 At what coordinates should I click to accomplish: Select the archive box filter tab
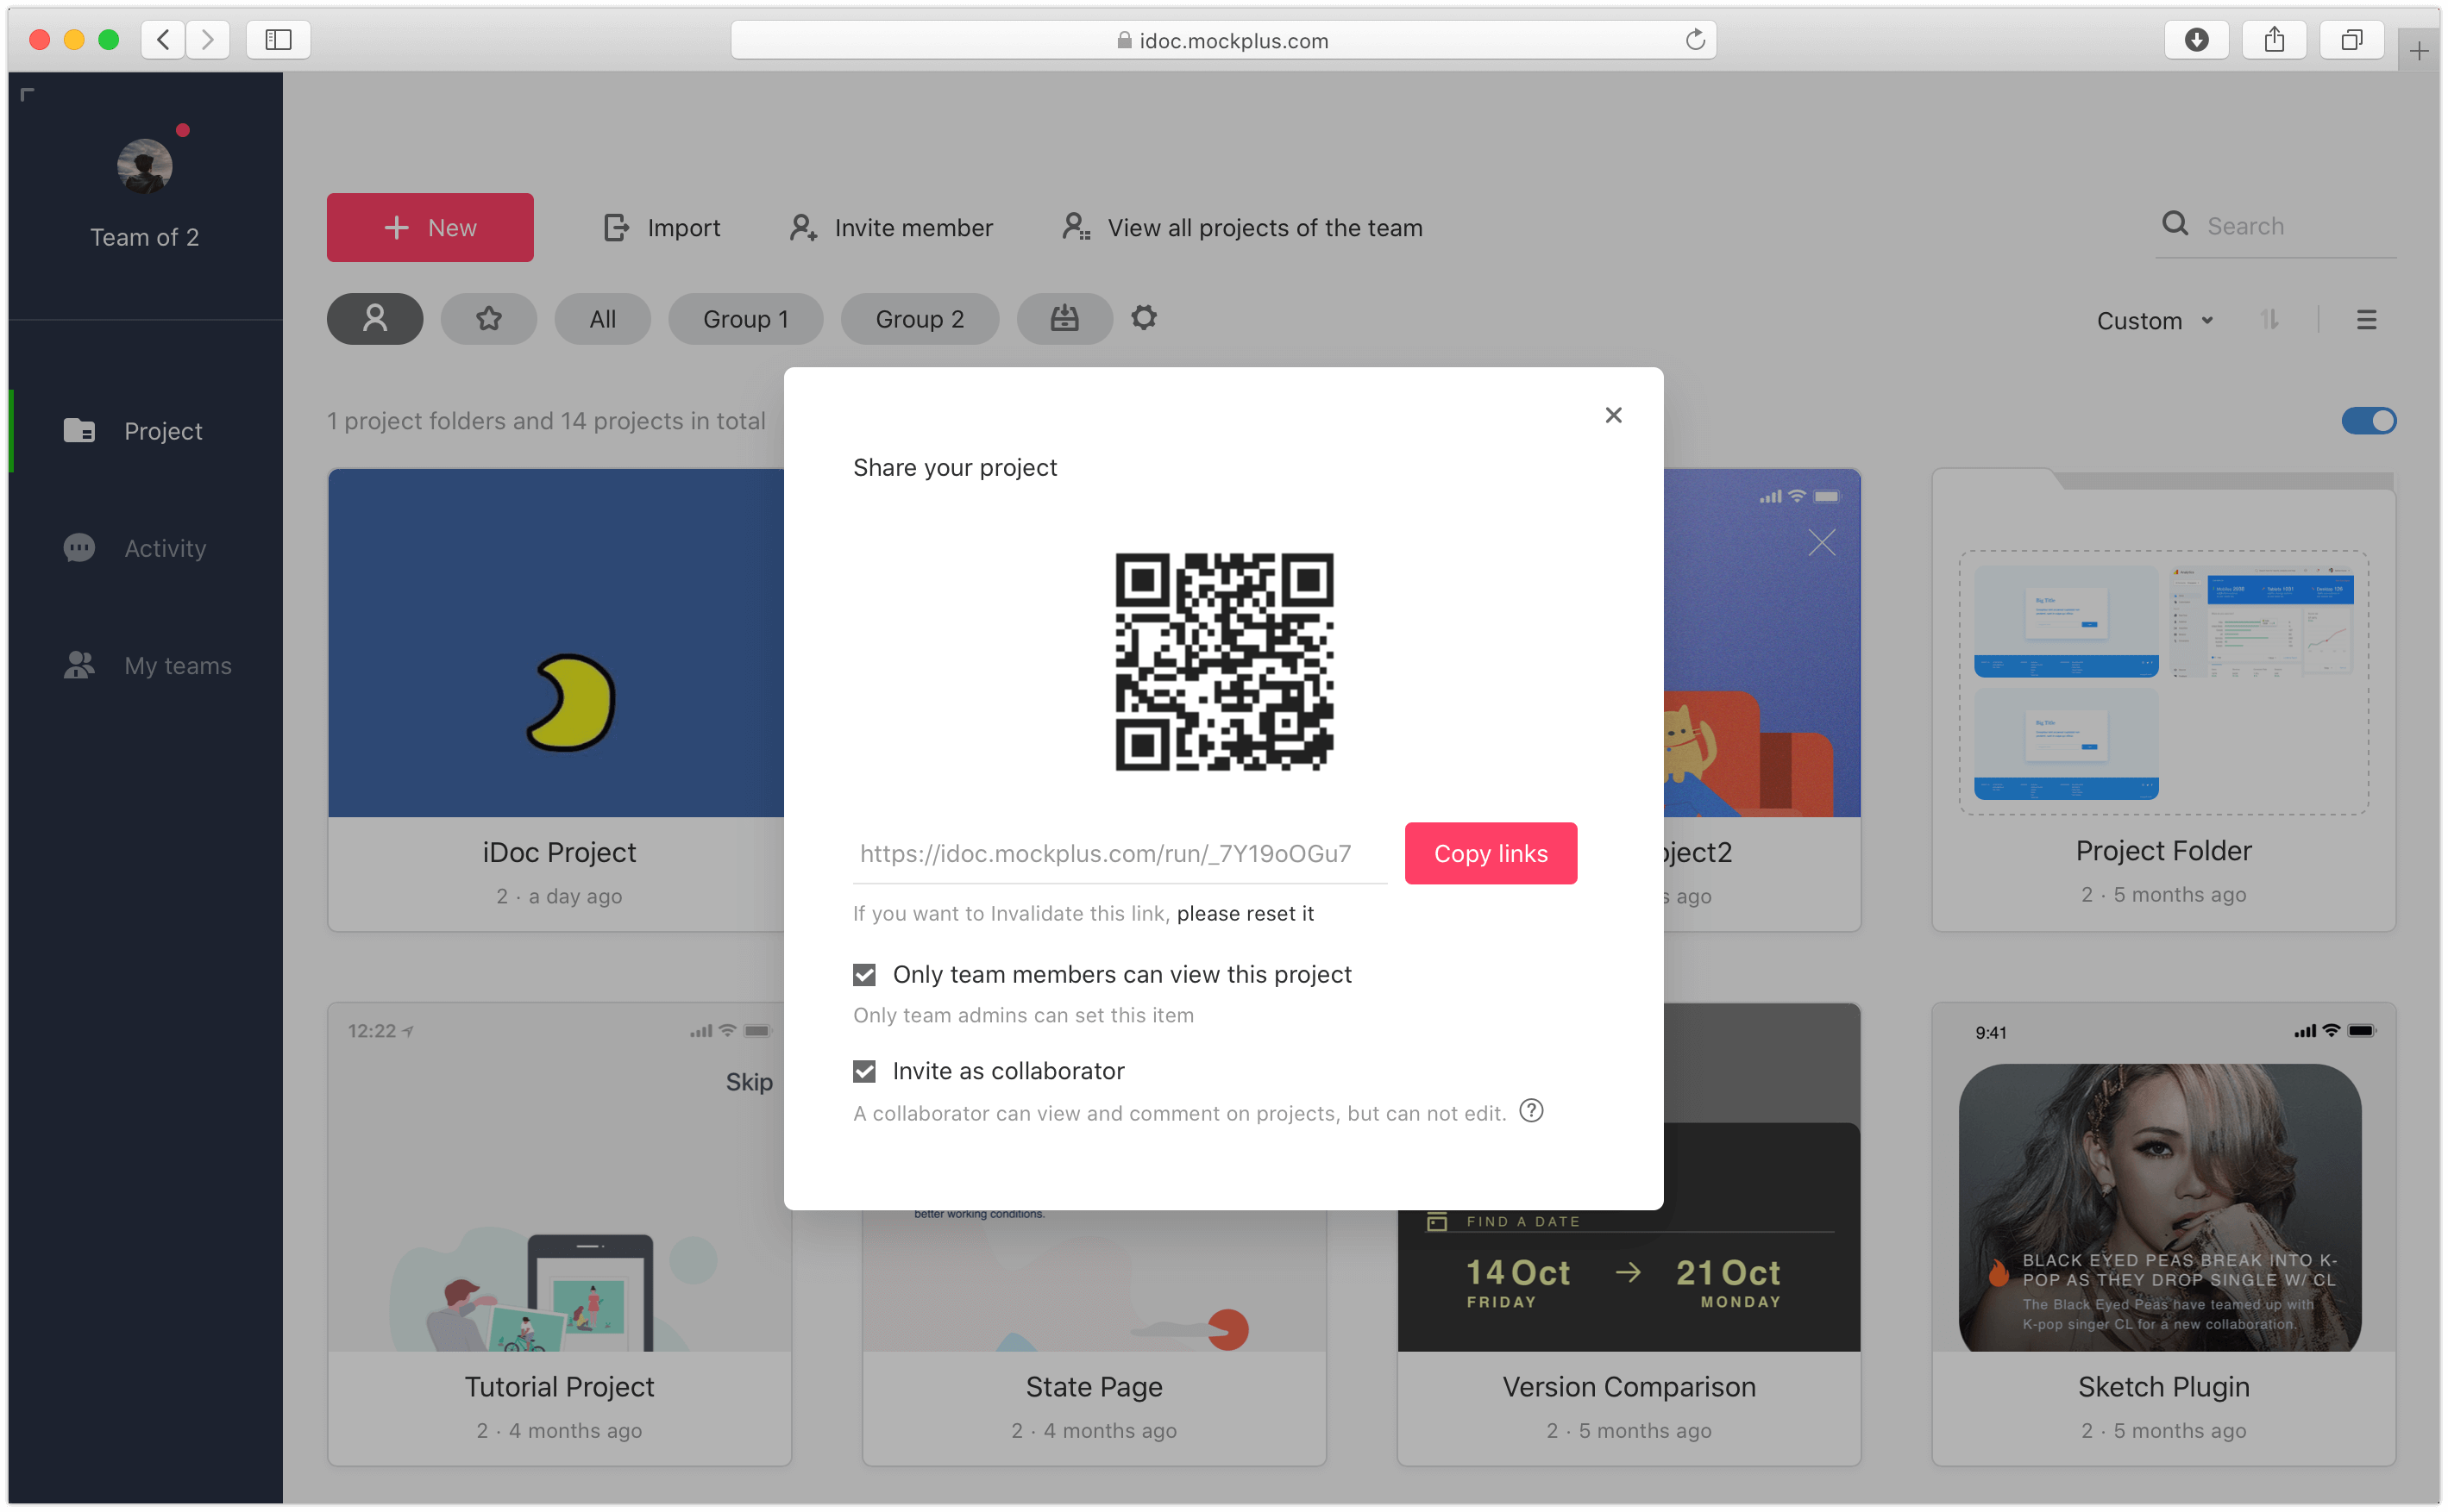coord(1064,319)
